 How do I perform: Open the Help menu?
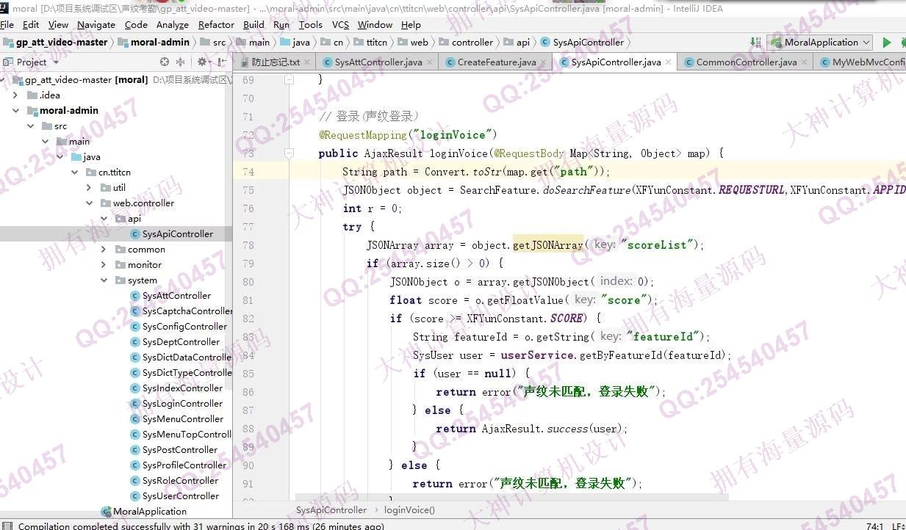click(x=411, y=24)
